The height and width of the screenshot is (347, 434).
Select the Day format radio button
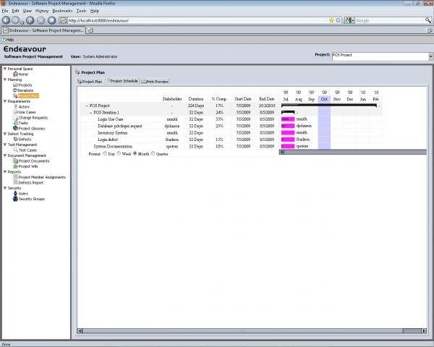[106, 153]
